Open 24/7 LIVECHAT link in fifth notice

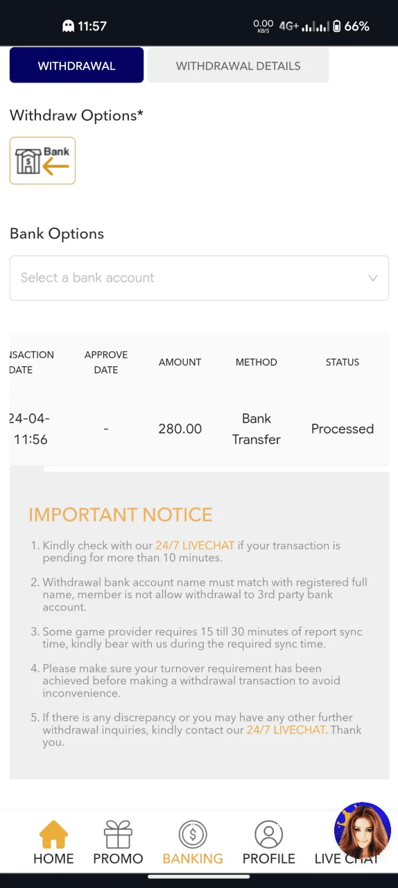[286, 730]
